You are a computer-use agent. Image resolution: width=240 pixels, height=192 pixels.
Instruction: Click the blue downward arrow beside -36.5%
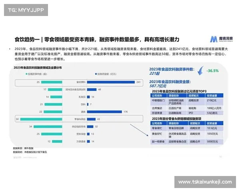point(201,70)
